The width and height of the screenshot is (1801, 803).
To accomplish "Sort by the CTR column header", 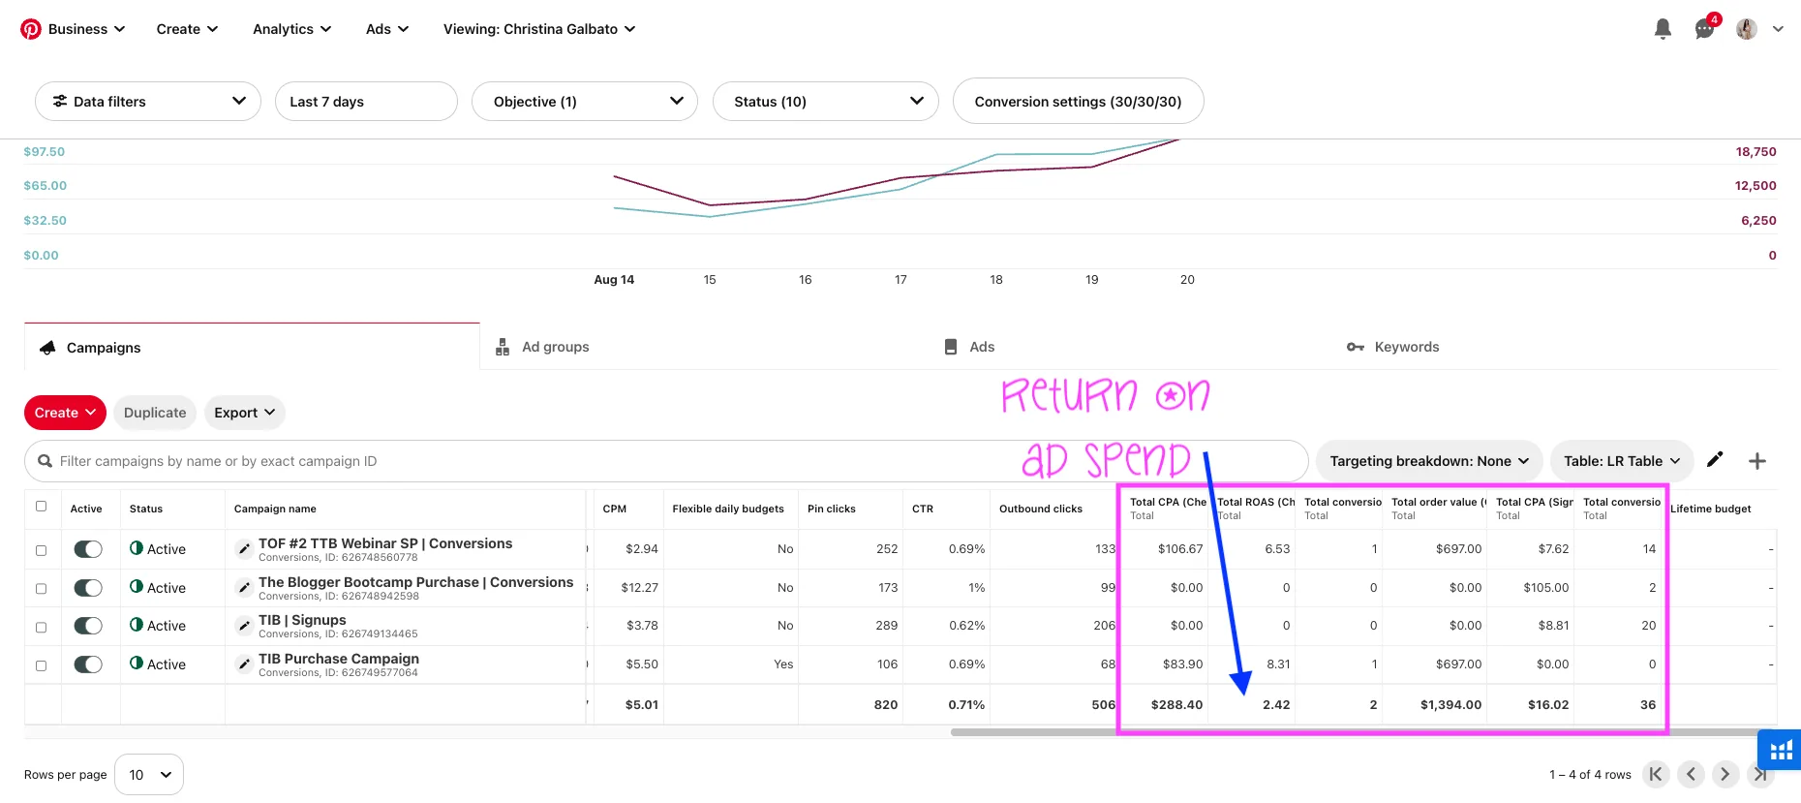I will click(923, 509).
